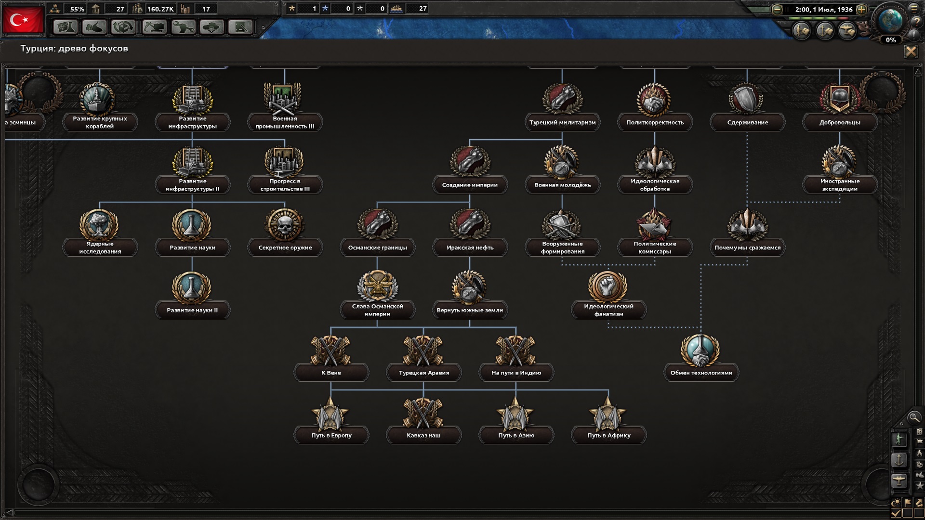Click the horizontal scrollbar left arrow

click(x=9, y=513)
